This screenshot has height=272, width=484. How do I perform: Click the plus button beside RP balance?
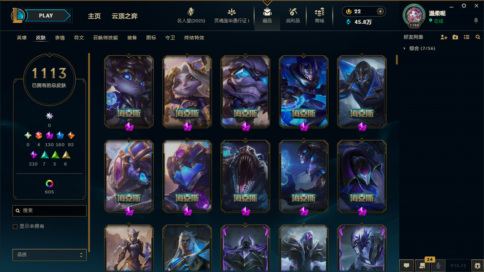point(380,11)
